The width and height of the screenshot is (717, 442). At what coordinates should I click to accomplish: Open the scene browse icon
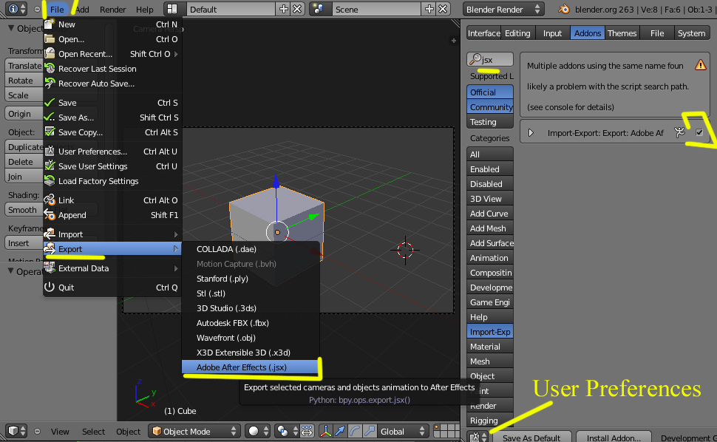pos(319,9)
